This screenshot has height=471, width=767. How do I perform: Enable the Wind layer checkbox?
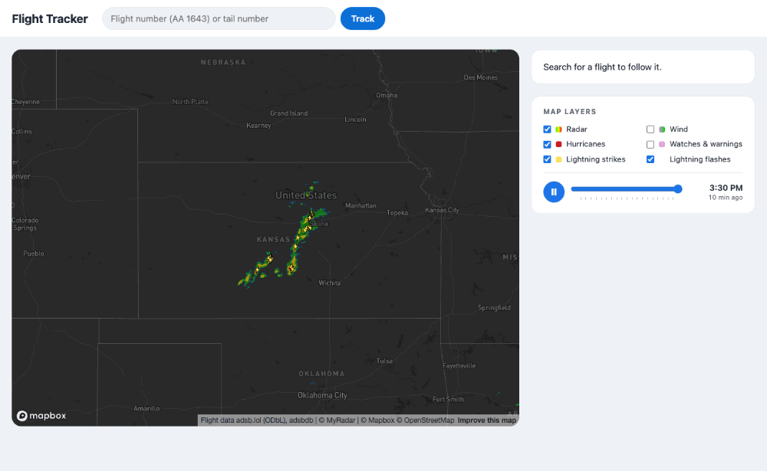(x=650, y=129)
